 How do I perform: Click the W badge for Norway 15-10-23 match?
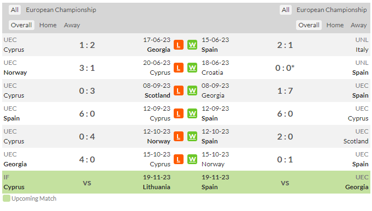point(192,159)
